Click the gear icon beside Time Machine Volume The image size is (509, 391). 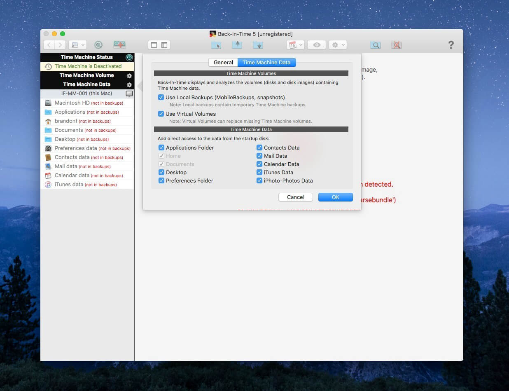pos(129,75)
